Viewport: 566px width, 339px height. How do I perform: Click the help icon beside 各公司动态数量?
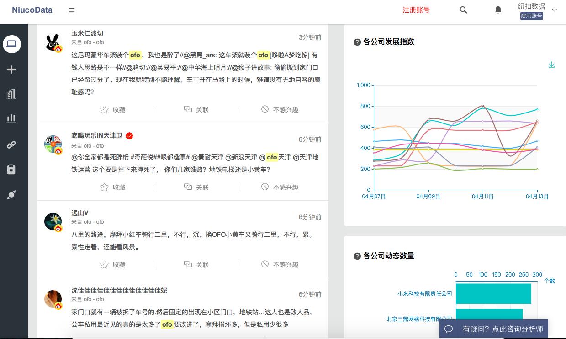[357, 256]
